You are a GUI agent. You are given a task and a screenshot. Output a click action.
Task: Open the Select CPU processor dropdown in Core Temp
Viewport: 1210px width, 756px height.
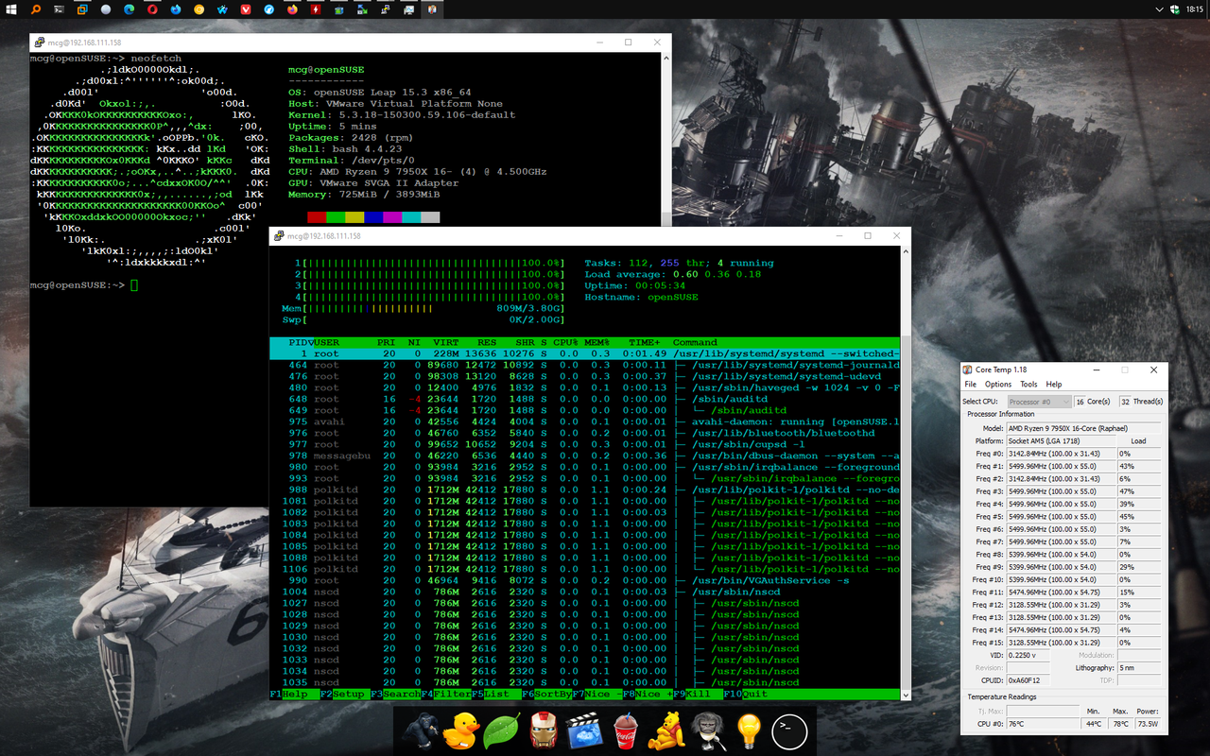1040,401
